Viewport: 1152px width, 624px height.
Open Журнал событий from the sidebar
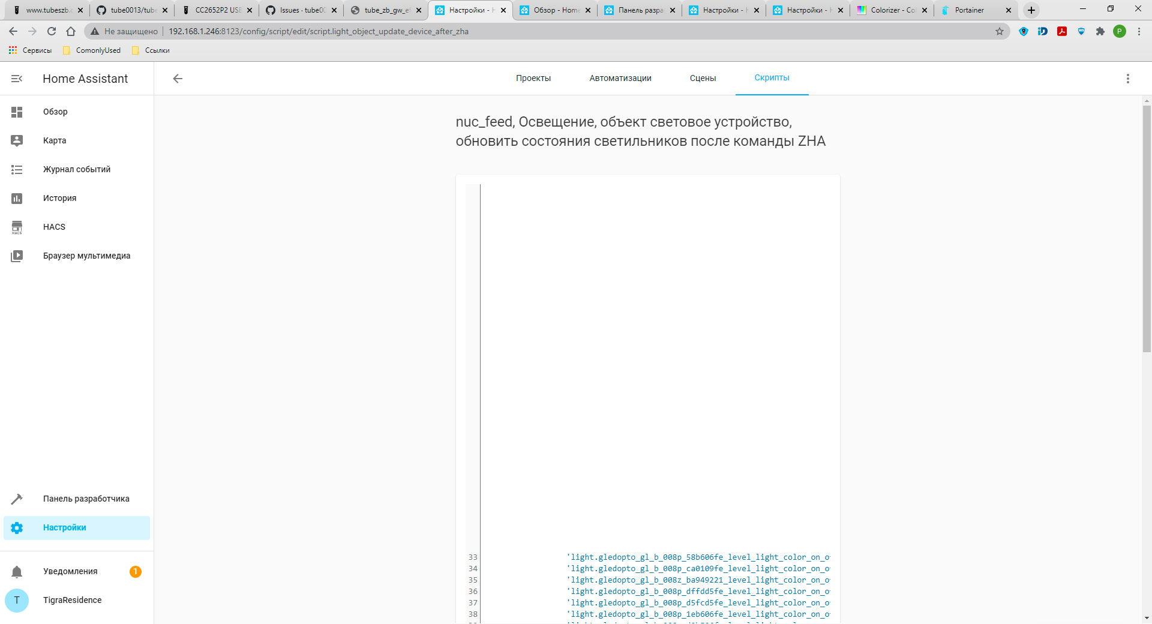(x=76, y=169)
